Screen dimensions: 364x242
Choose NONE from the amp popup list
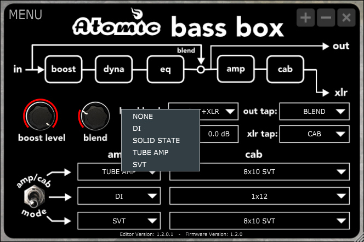tap(161, 117)
